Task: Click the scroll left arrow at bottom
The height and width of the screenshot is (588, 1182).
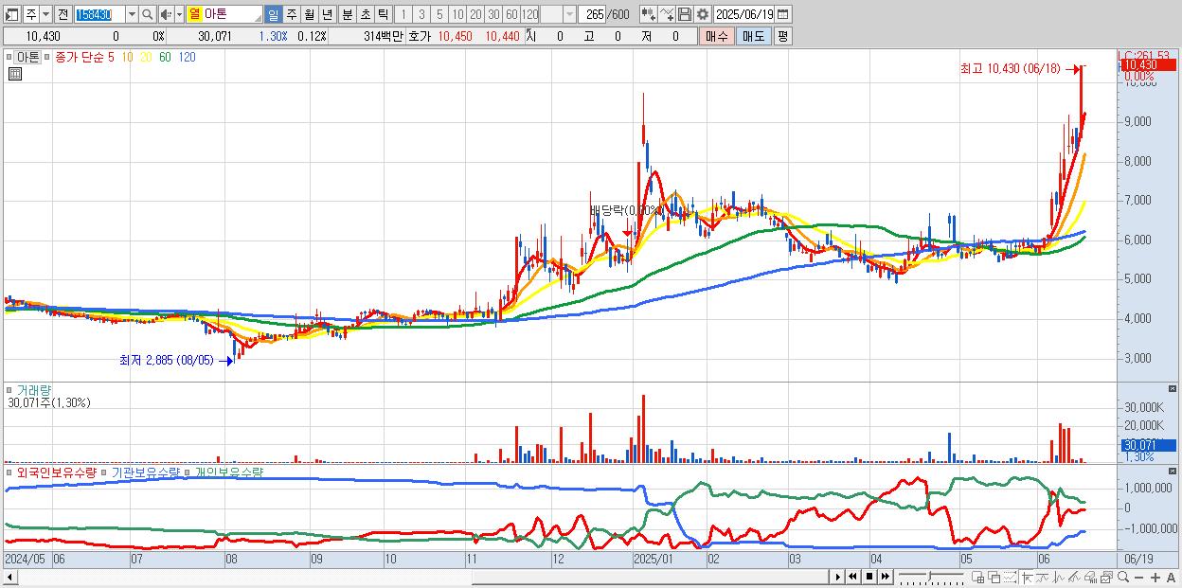Action: pyautogui.click(x=9, y=577)
